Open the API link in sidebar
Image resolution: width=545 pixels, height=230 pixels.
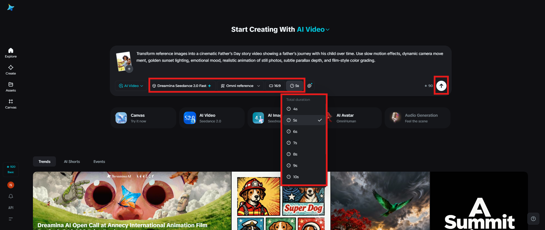(11, 208)
